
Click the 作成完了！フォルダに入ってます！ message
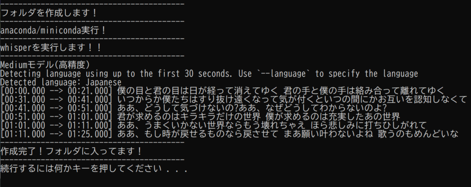(71, 151)
